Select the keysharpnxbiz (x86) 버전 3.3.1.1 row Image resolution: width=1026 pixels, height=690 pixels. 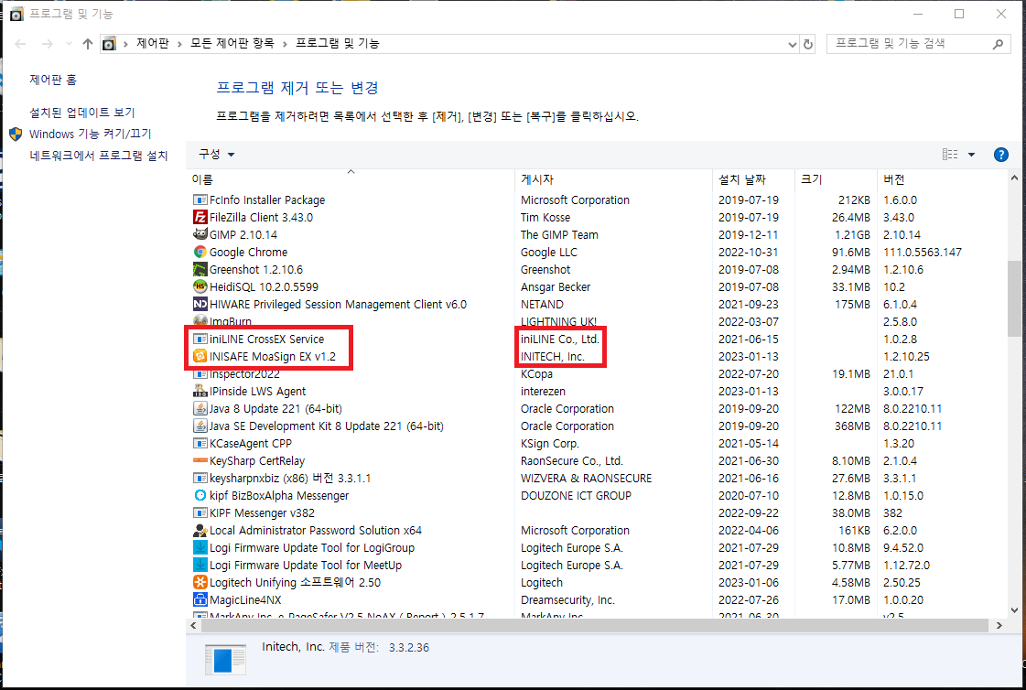598,478
